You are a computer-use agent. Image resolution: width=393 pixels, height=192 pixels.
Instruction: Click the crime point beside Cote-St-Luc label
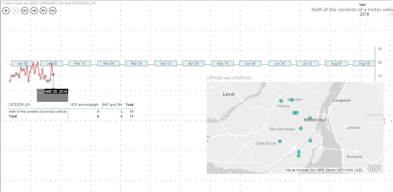(280, 141)
